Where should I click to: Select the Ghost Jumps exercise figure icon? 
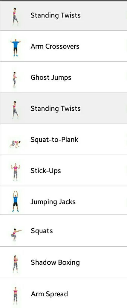(x=15, y=79)
